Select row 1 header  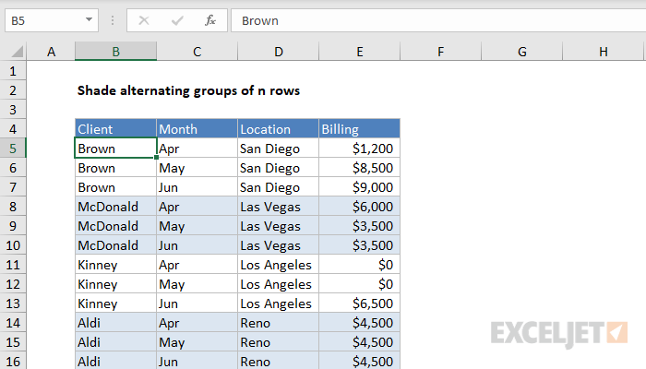click(13, 71)
